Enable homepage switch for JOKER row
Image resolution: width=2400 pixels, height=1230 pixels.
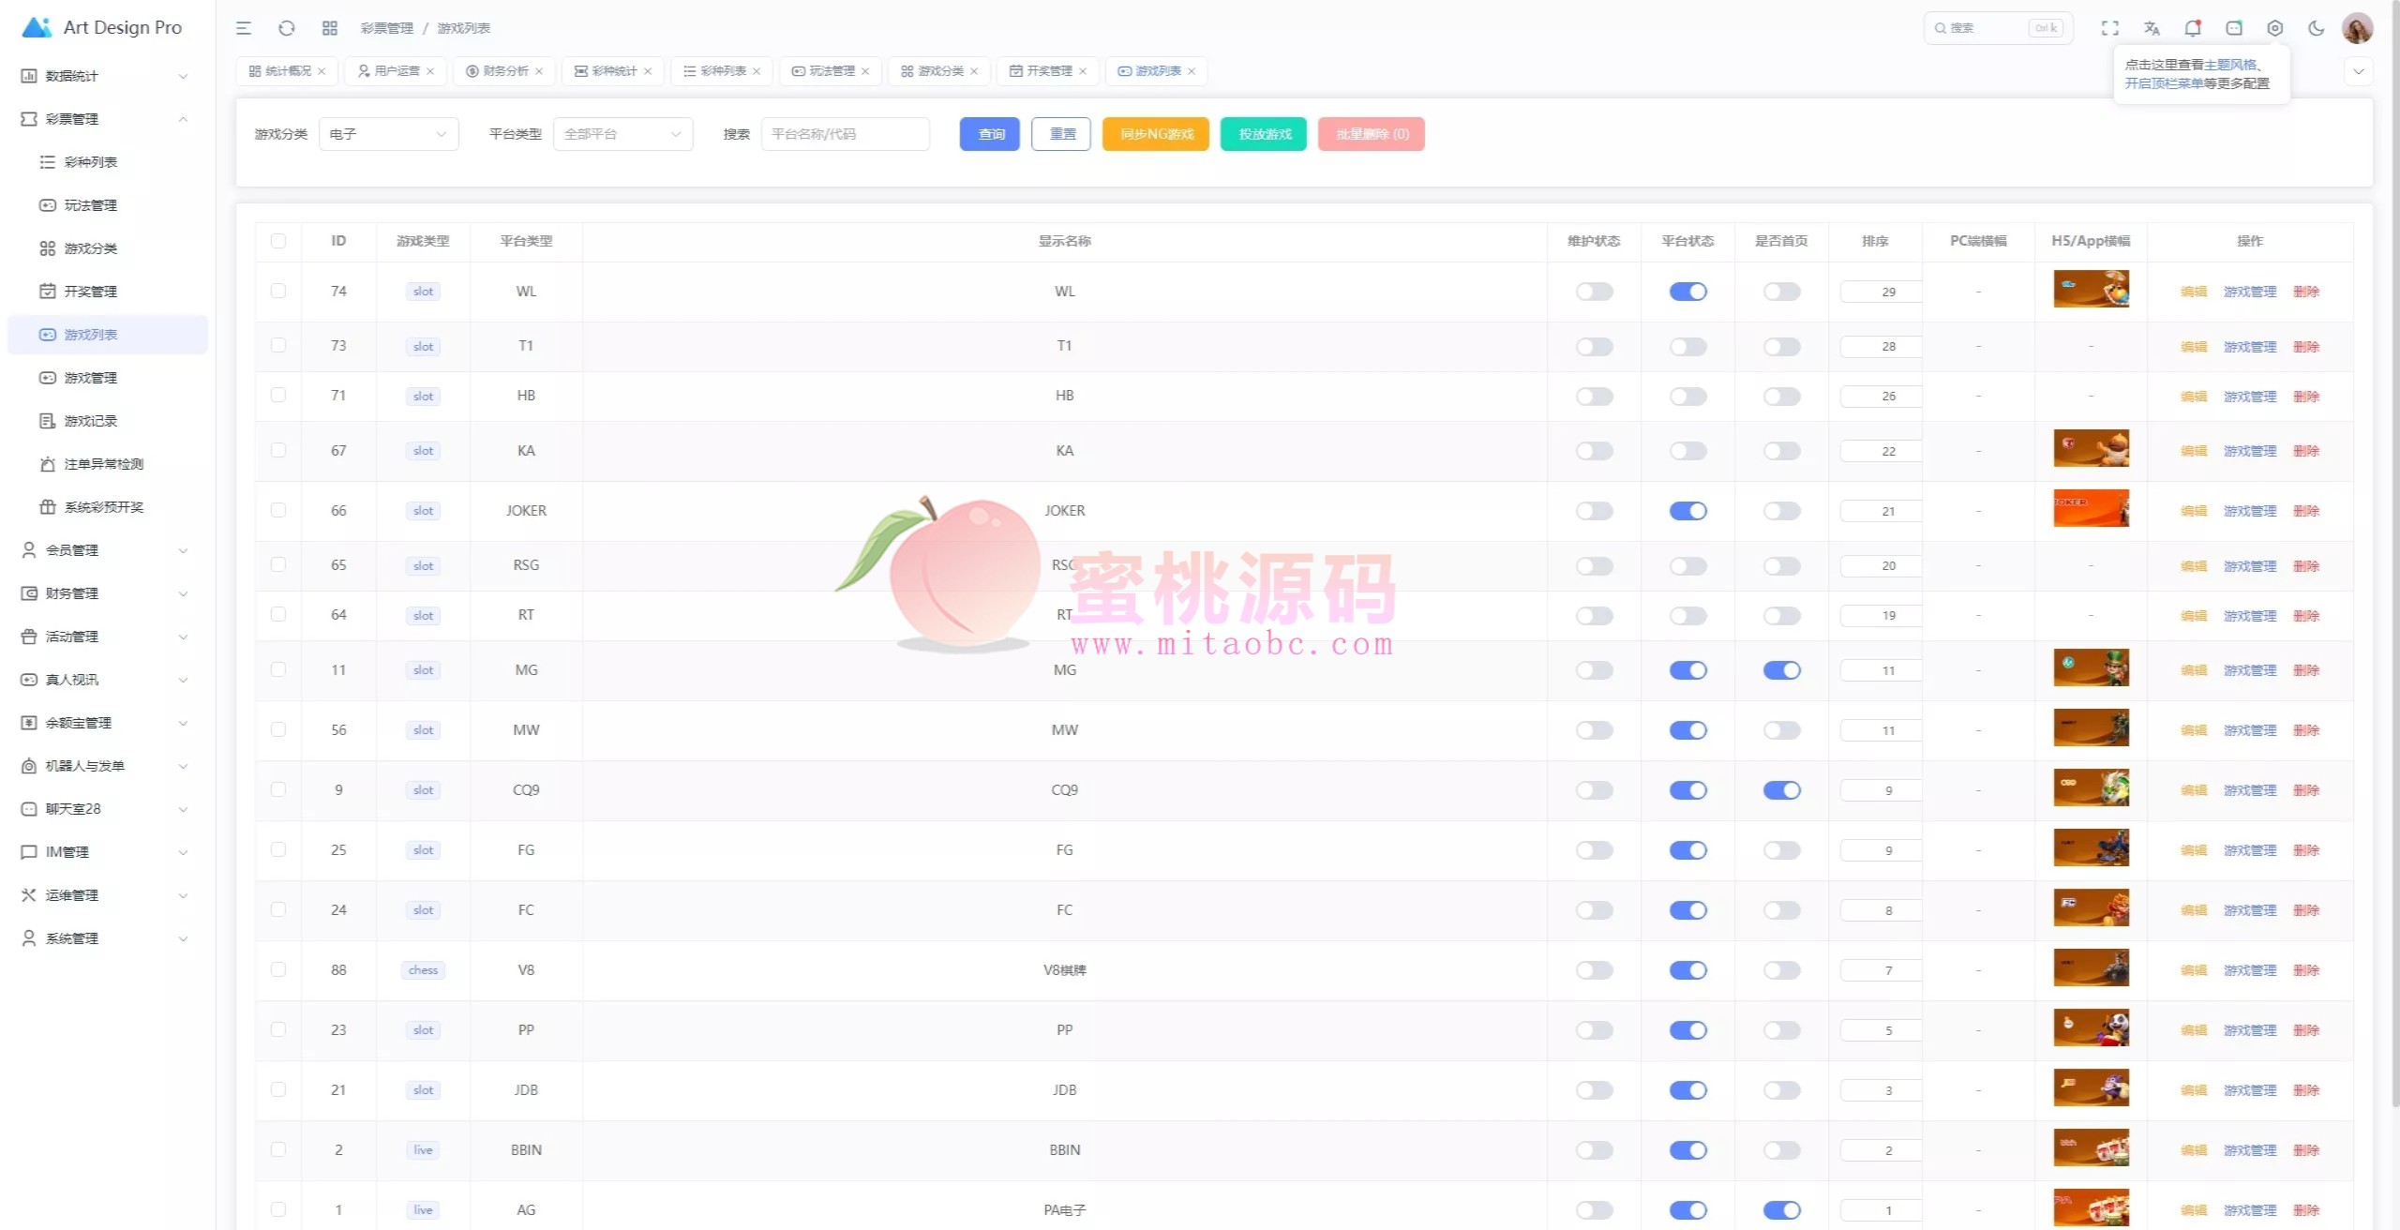pos(1781,511)
